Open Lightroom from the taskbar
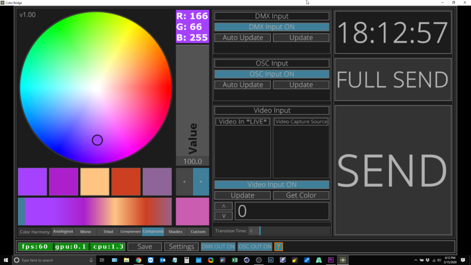The height and width of the screenshot is (265, 471). 270,260
